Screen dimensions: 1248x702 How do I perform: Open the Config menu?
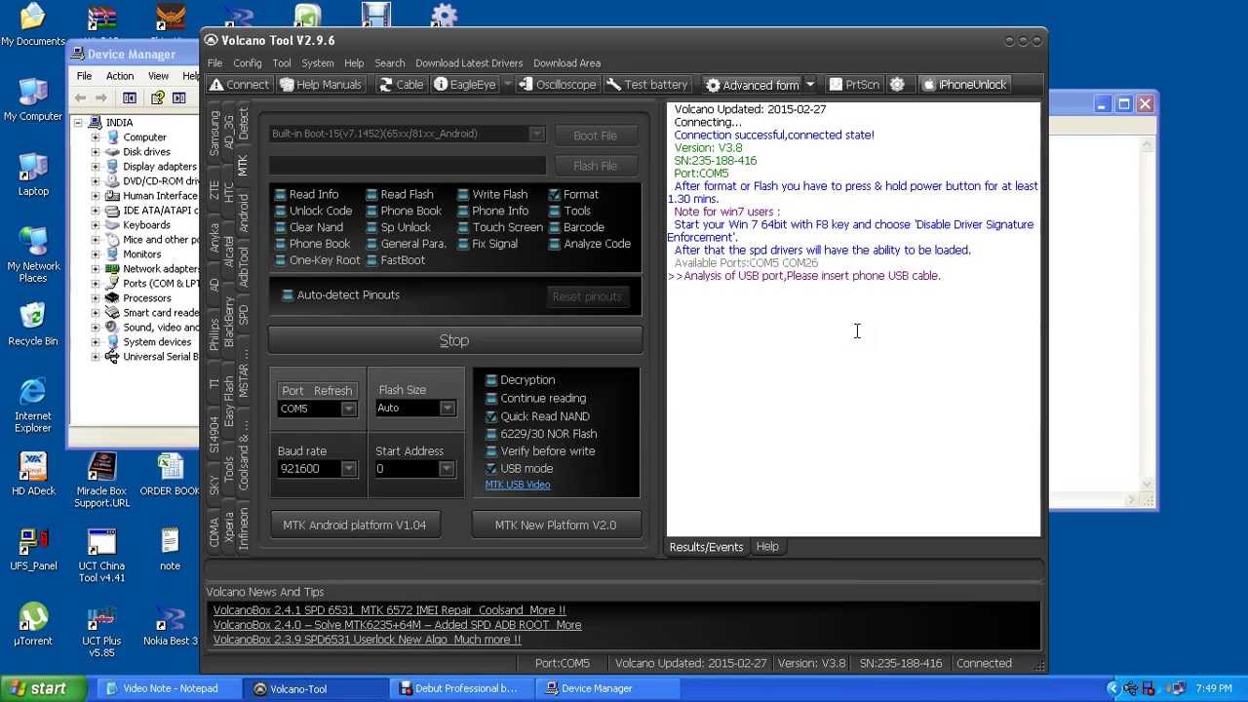coord(247,63)
